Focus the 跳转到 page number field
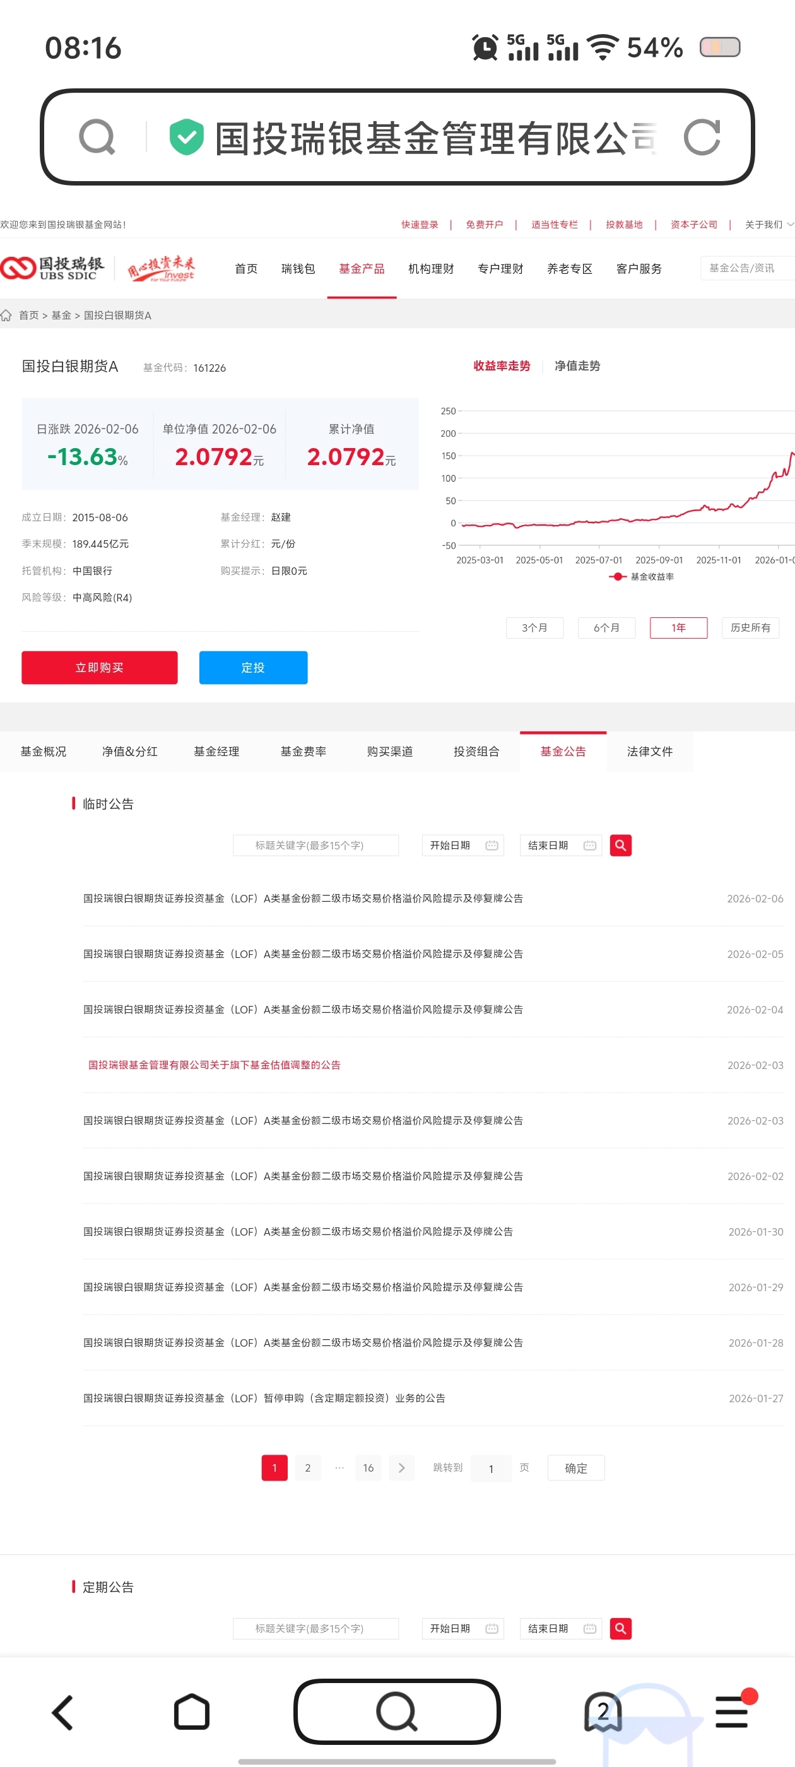 pos(491,1468)
